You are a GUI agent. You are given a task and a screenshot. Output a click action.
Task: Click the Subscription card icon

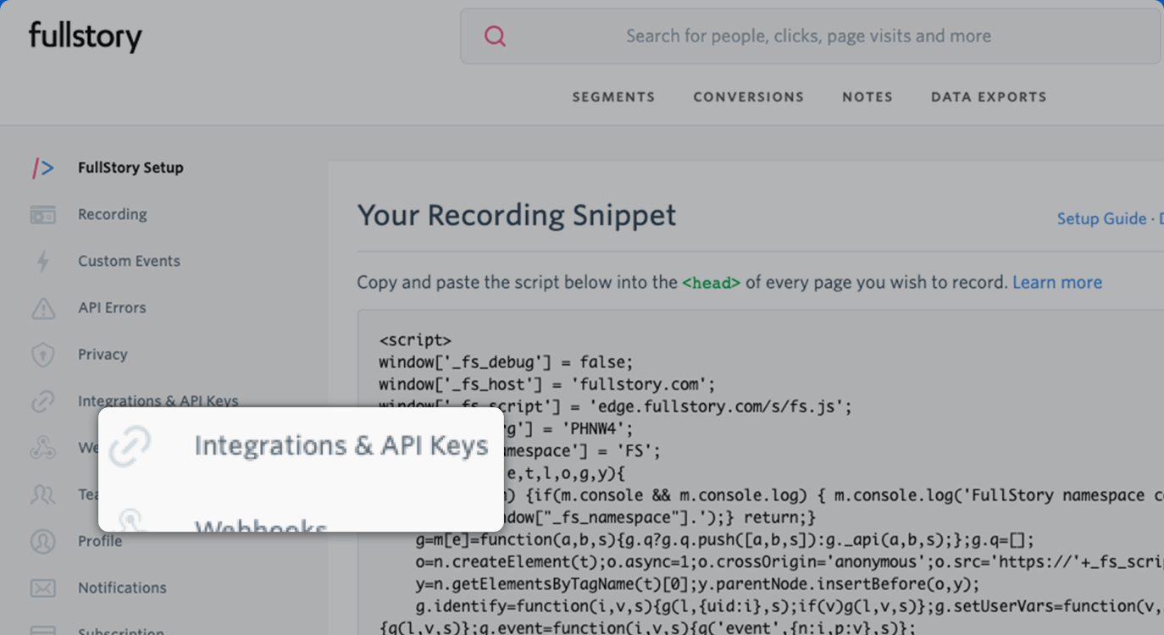click(43, 631)
